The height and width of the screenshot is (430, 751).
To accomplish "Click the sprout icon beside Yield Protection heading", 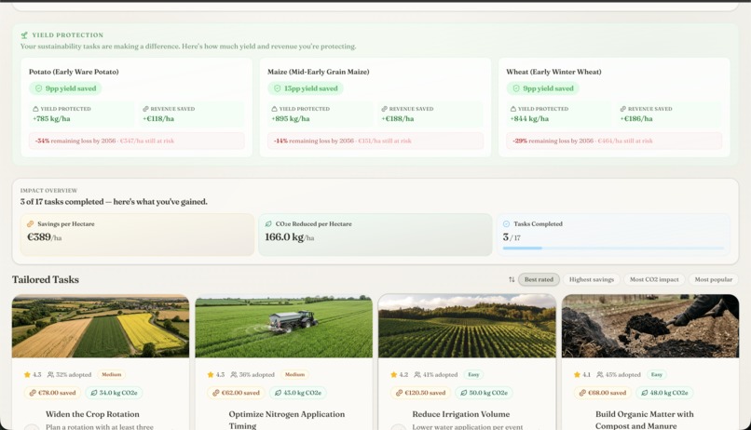I will coord(24,35).
